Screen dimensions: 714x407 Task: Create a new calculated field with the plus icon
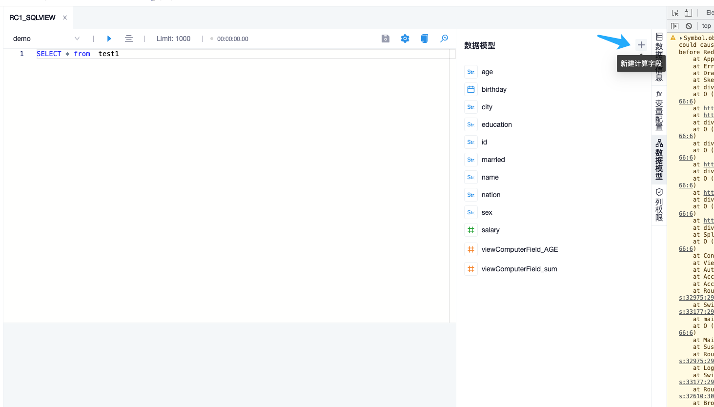point(641,44)
